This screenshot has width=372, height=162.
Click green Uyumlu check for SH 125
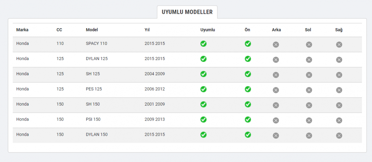pos(203,74)
